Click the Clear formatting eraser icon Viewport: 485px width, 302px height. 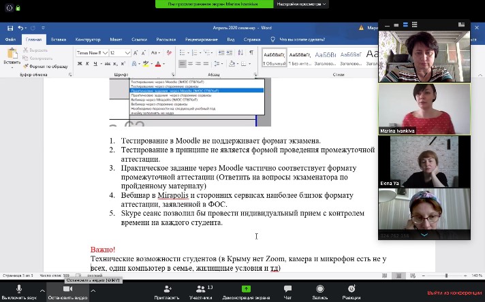click(x=169, y=53)
